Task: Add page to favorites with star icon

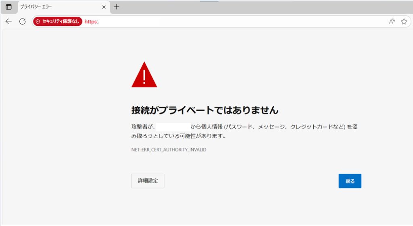Action: (404, 21)
